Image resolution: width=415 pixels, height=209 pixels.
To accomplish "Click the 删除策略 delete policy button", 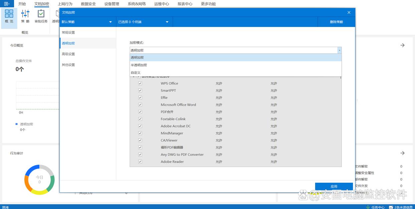I will click(x=336, y=22).
